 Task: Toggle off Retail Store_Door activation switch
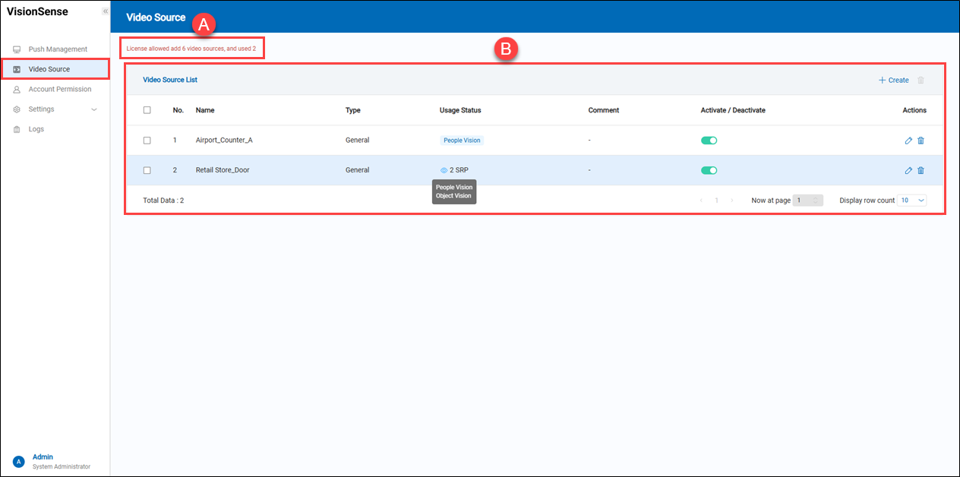pyautogui.click(x=709, y=170)
